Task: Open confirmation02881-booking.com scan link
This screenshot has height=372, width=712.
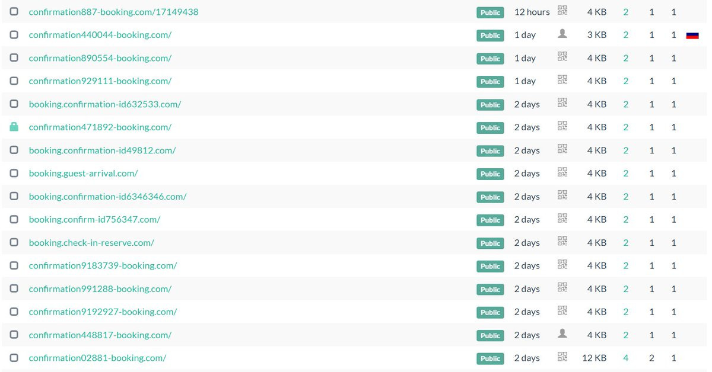Action: (x=98, y=358)
